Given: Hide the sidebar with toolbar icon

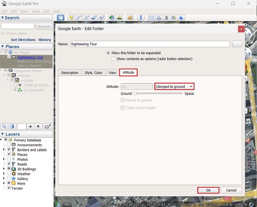Looking at the screenshot, I should pyautogui.click(x=61, y=18).
